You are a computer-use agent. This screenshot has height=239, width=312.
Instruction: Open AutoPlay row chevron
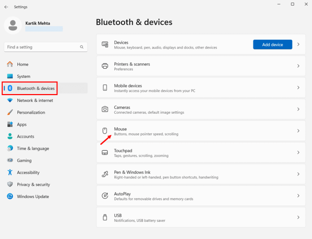[298, 196]
